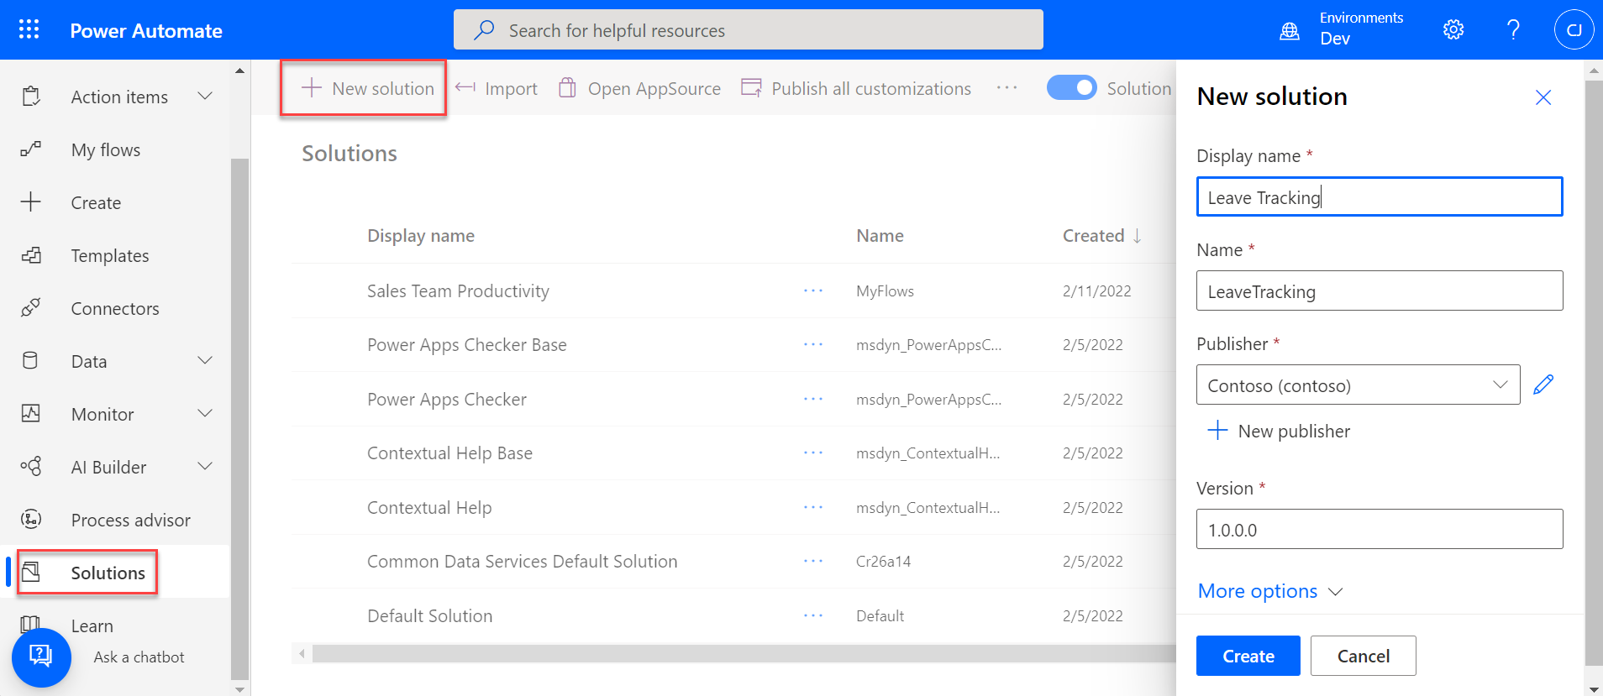1603x696 pixels.
Task: Expand the Action items menu
Action: click(x=204, y=97)
